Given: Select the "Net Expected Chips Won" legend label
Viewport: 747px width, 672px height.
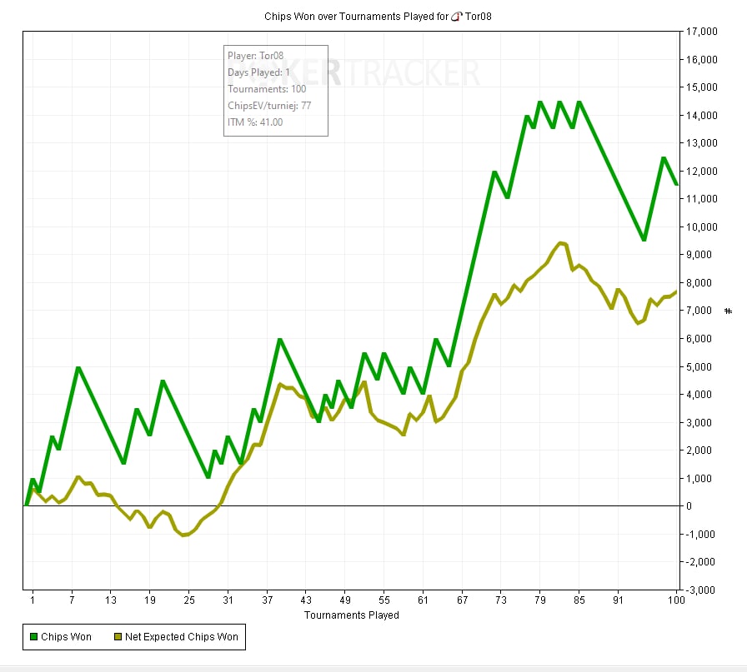Looking at the screenshot, I should (x=182, y=637).
